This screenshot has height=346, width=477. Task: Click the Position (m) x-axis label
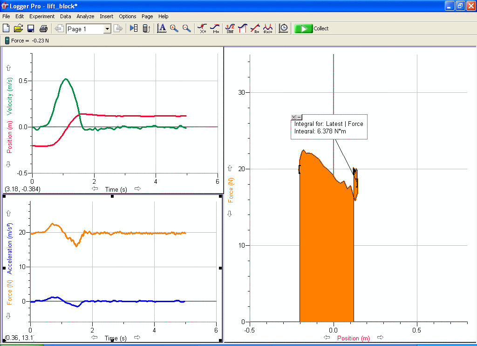point(354,338)
